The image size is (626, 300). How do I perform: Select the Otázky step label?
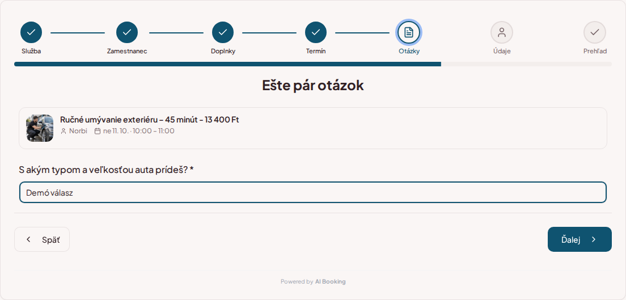point(409,51)
